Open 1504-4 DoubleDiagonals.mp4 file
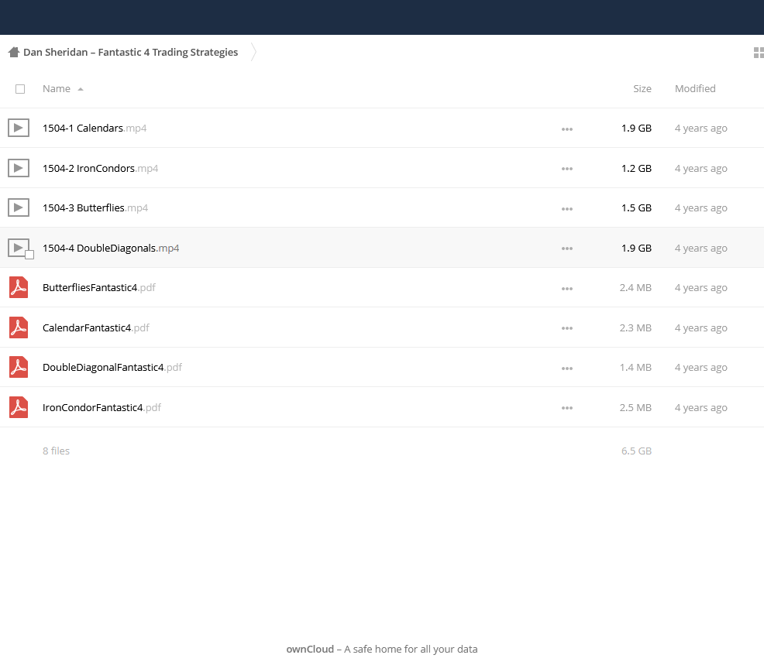This screenshot has height=672, width=764. [111, 248]
